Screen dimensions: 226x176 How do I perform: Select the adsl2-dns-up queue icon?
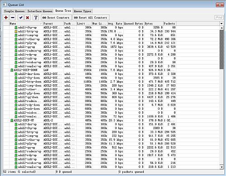pyautogui.click(x=16, y=124)
